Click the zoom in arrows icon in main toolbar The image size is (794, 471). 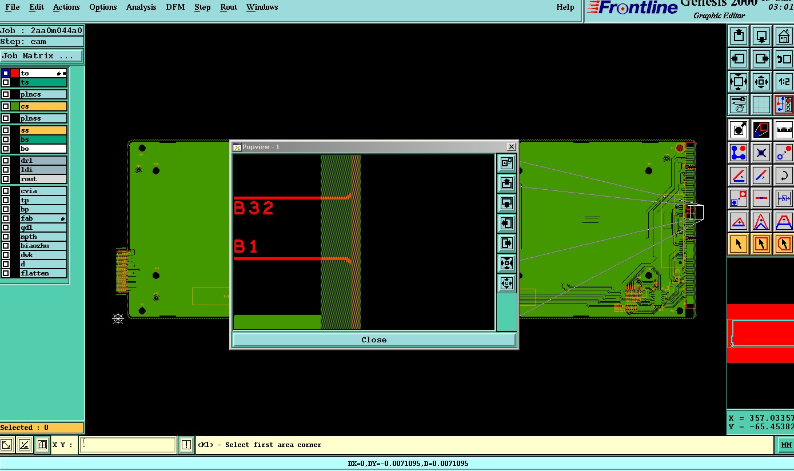tap(739, 82)
